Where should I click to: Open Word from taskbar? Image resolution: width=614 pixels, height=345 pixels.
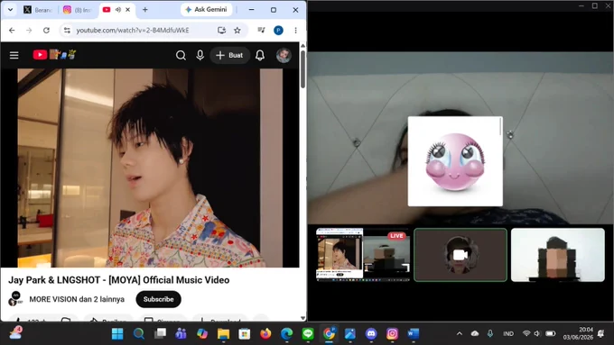pos(414,333)
